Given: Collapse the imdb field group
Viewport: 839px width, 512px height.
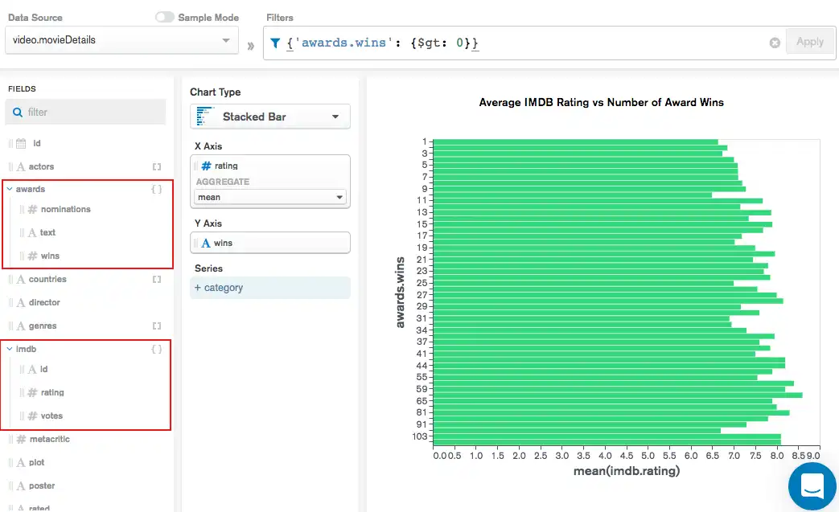Looking at the screenshot, I should tap(8, 349).
